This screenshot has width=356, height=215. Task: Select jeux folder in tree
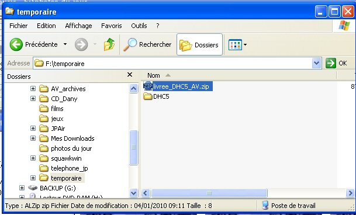click(x=57, y=119)
